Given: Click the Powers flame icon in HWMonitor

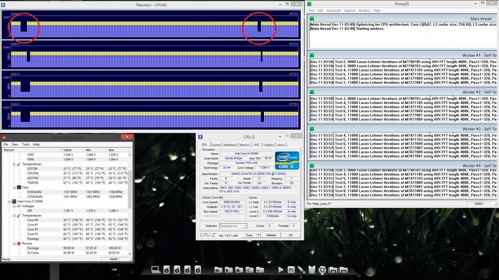Looking at the screenshot, I should click(x=19, y=243).
